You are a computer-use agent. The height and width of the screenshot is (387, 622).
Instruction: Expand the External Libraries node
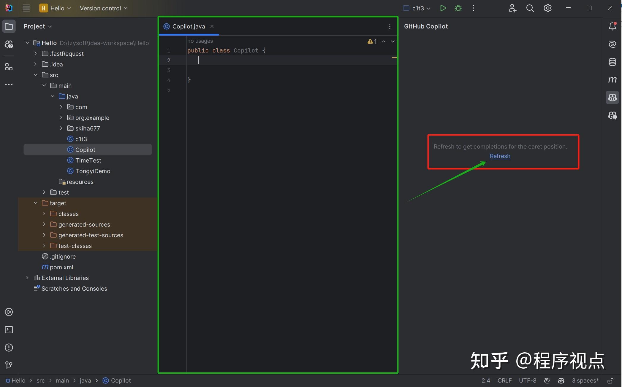pyautogui.click(x=27, y=278)
